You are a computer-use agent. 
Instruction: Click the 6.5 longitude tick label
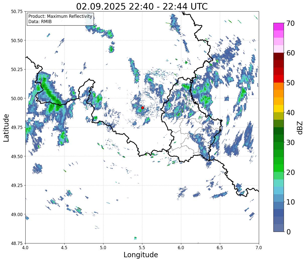click(220, 248)
